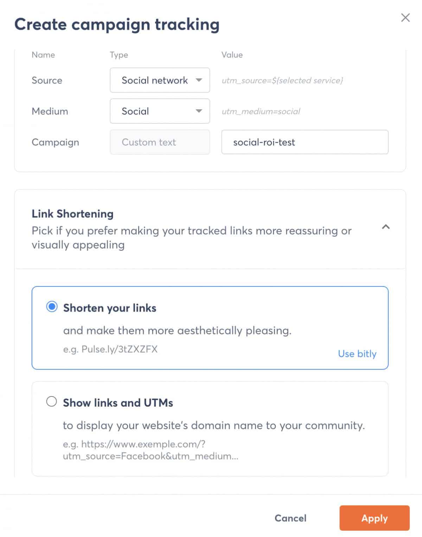Click the dismiss X at the top right
Image resolution: width=422 pixels, height=537 pixels.
[405, 17]
